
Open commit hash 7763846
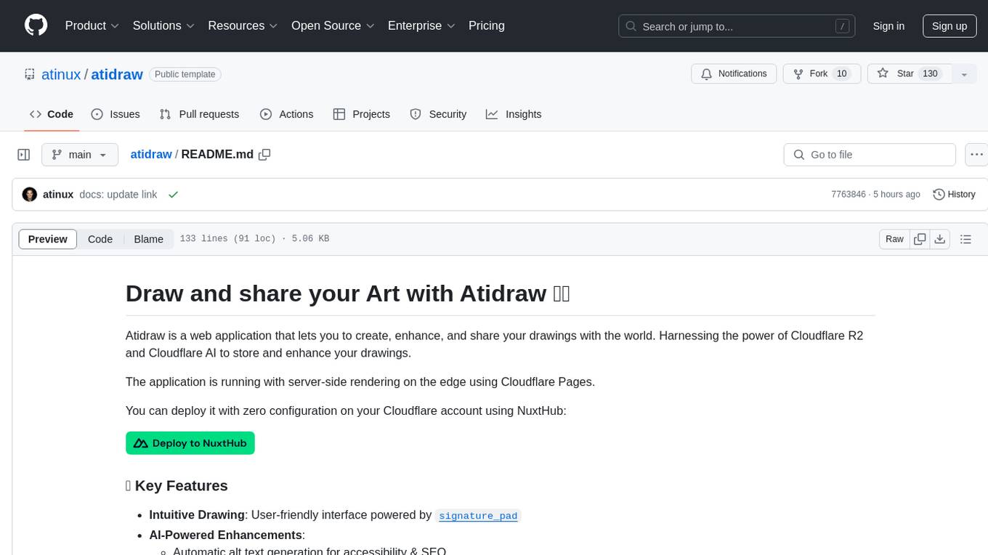849,195
